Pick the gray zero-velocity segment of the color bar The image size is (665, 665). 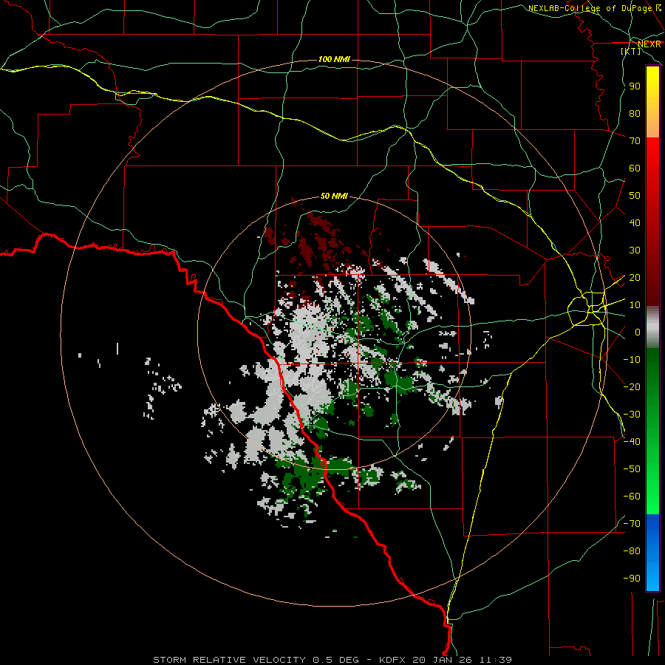652,327
